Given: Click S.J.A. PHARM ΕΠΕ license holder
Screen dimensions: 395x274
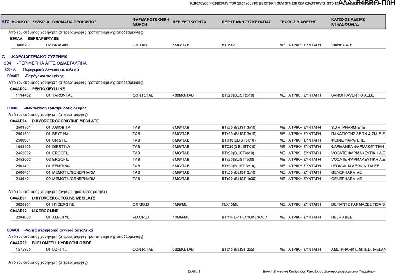Looking at the screenshot, I should (x=348, y=128).
